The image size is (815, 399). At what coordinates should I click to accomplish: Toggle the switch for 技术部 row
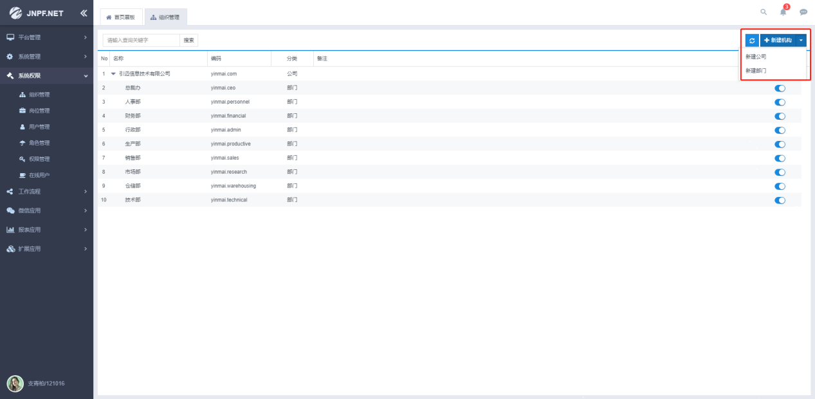tap(780, 200)
